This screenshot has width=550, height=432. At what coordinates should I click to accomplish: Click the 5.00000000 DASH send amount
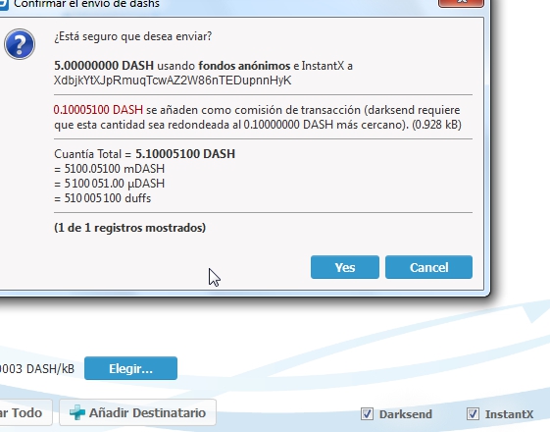(104, 66)
